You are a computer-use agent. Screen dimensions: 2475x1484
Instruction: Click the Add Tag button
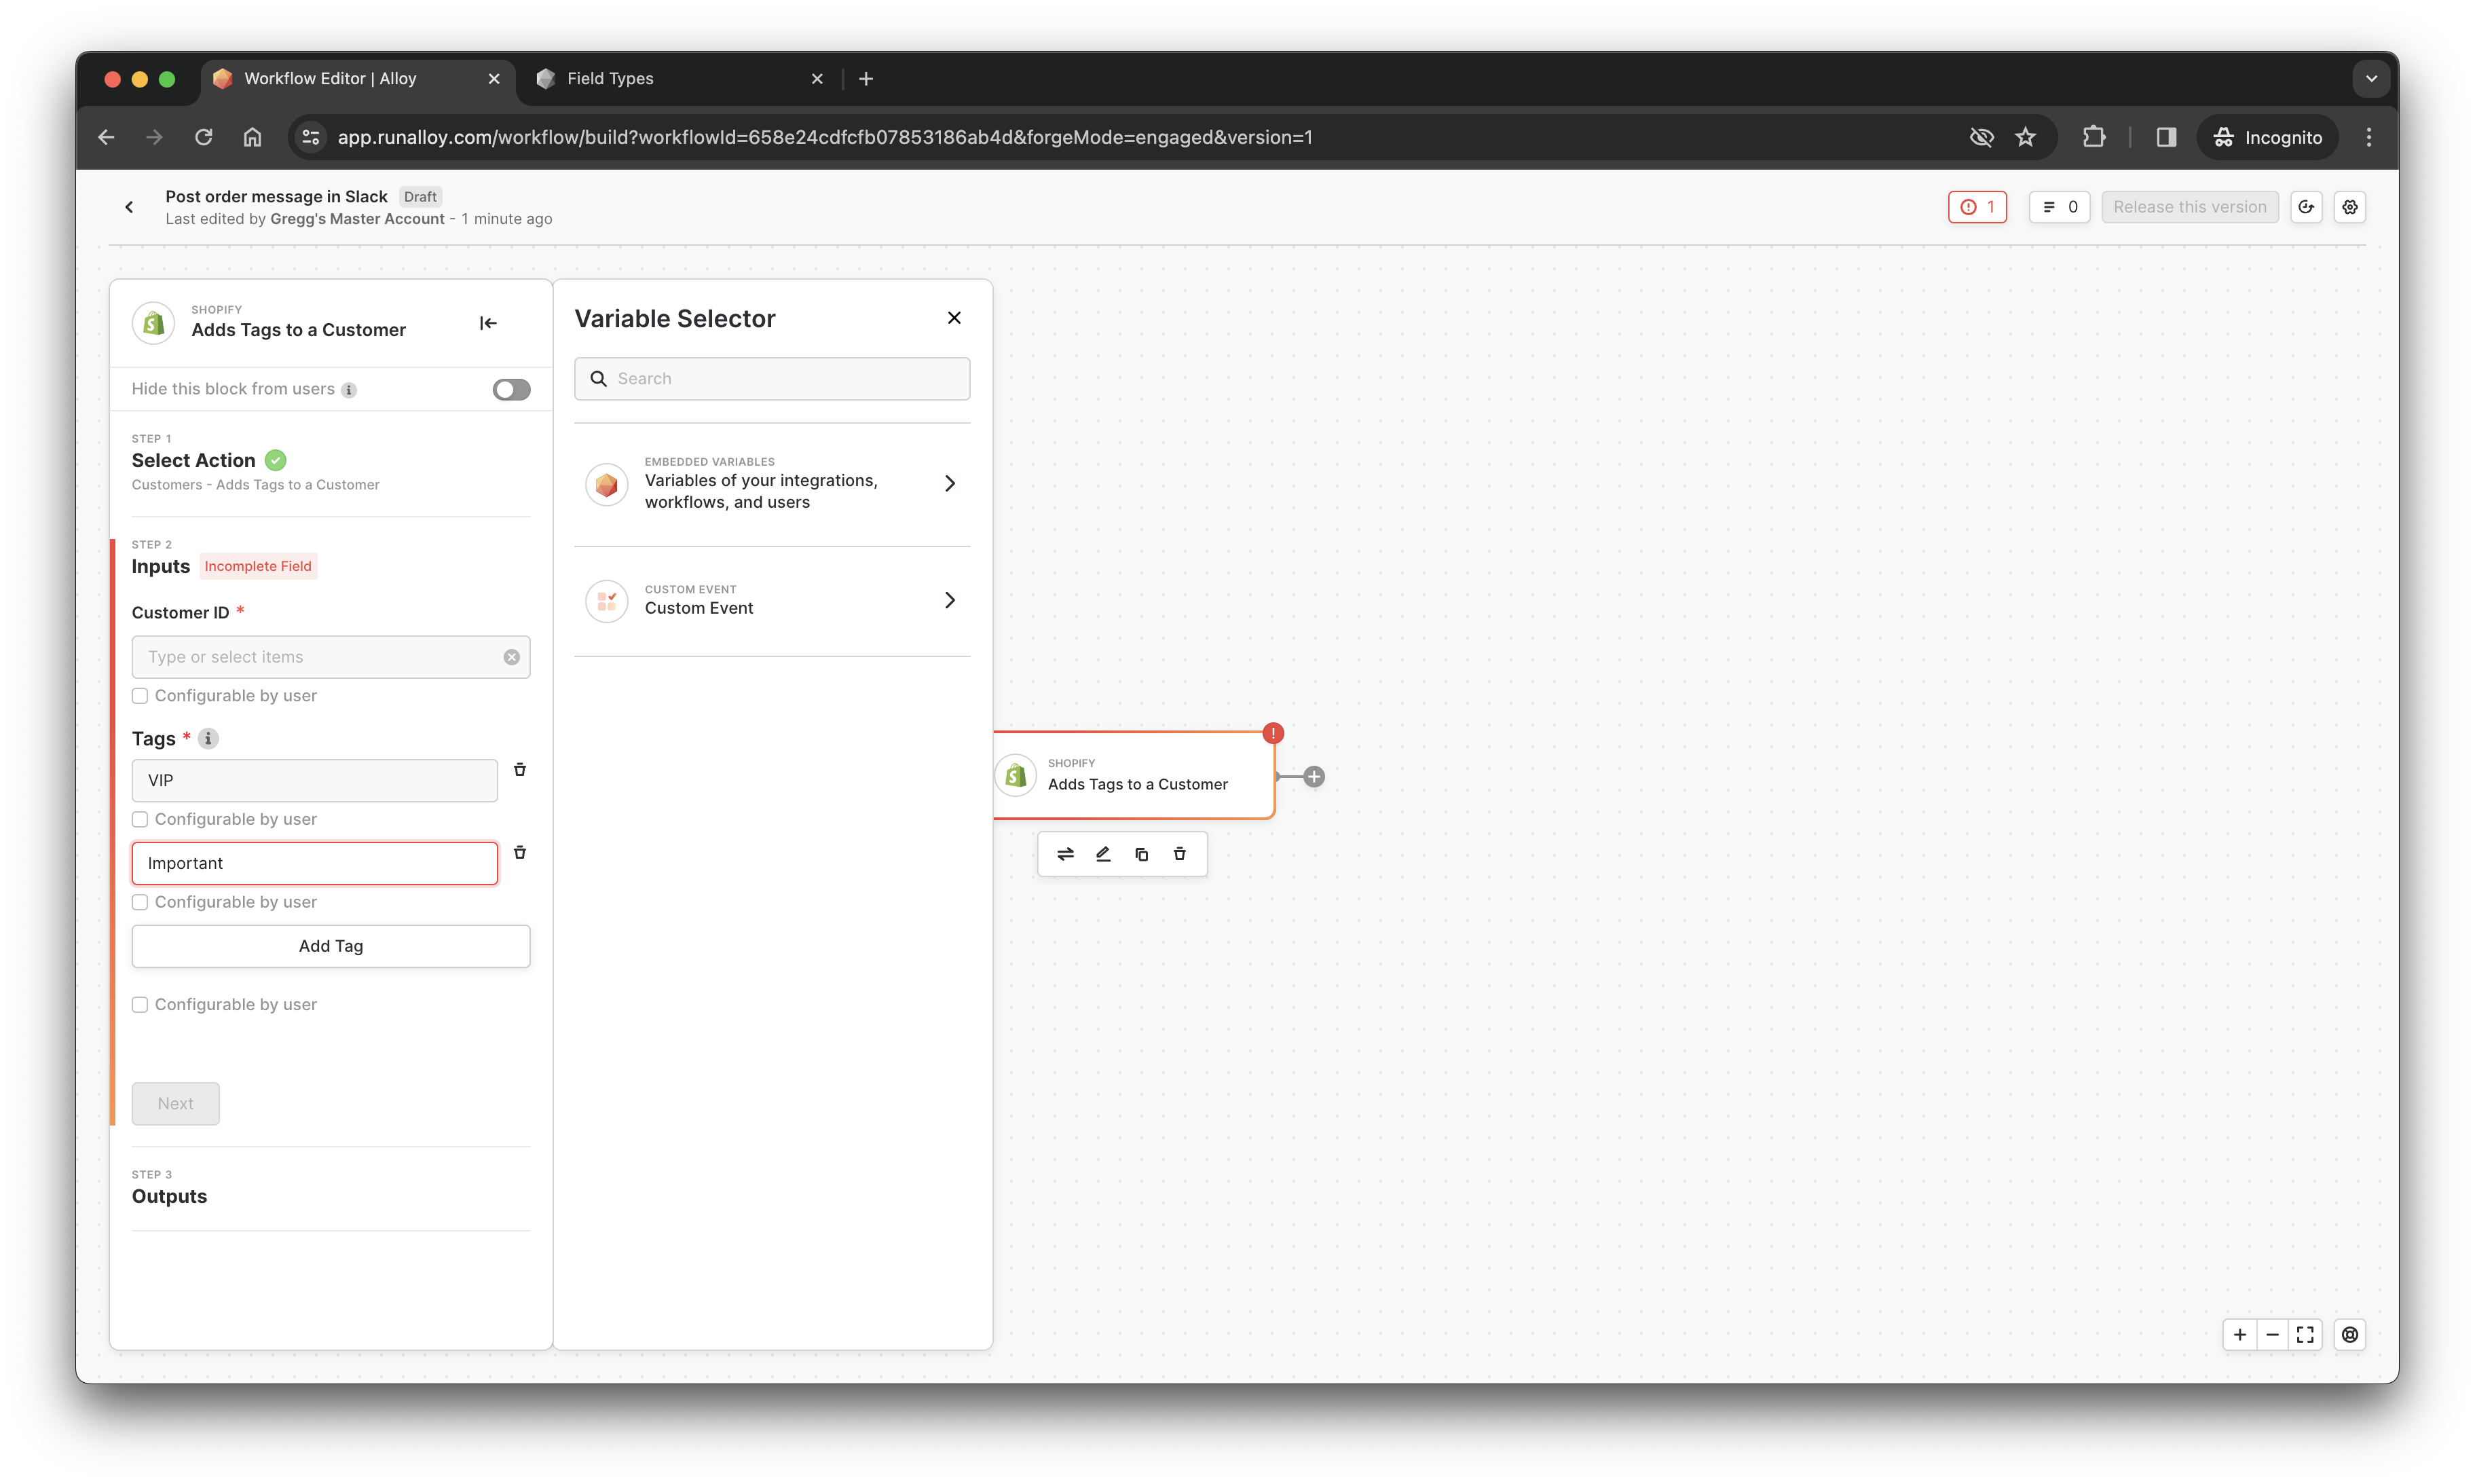(331, 946)
